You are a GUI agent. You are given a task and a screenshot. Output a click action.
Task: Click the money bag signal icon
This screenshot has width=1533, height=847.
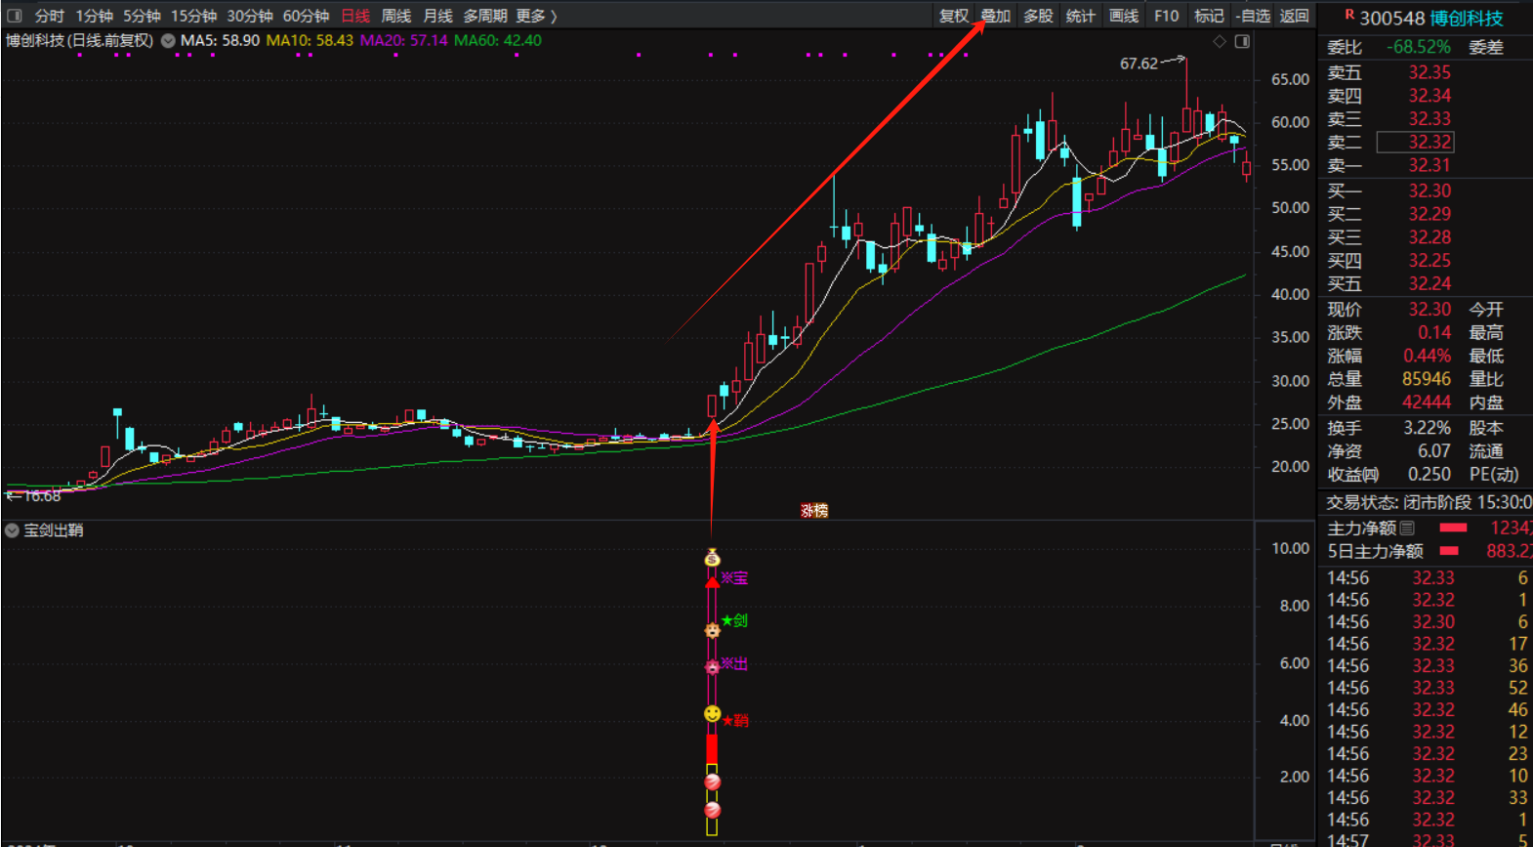712,558
